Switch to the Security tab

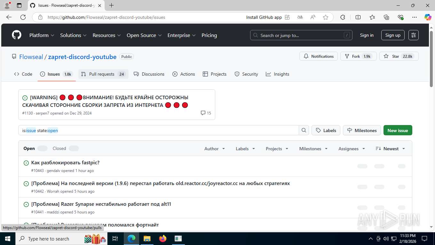[246, 74]
